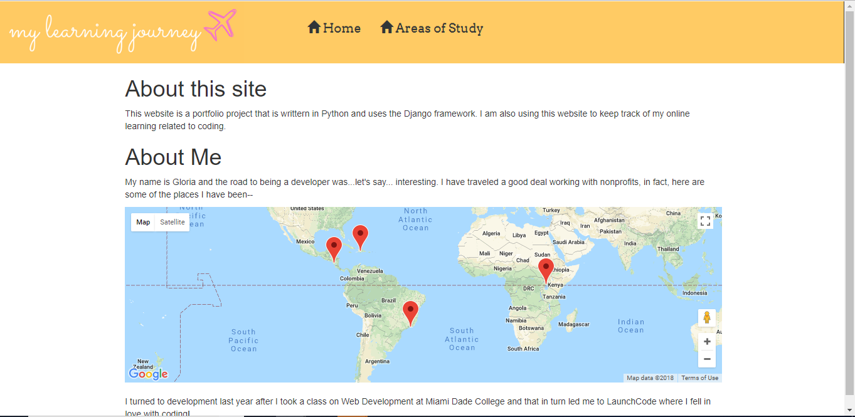Switch the map to Map view

tap(143, 222)
